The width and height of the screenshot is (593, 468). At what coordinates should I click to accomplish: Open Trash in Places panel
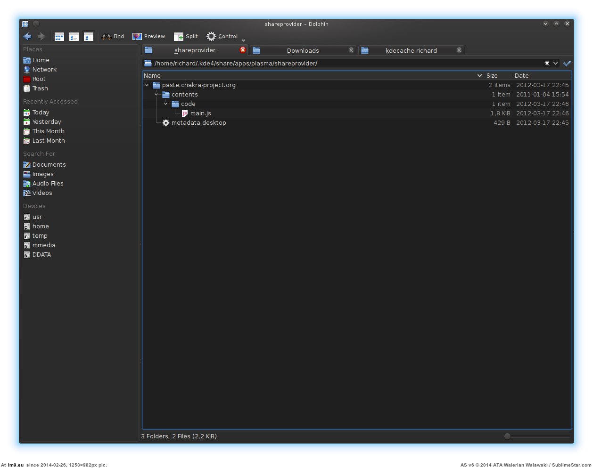(40, 89)
